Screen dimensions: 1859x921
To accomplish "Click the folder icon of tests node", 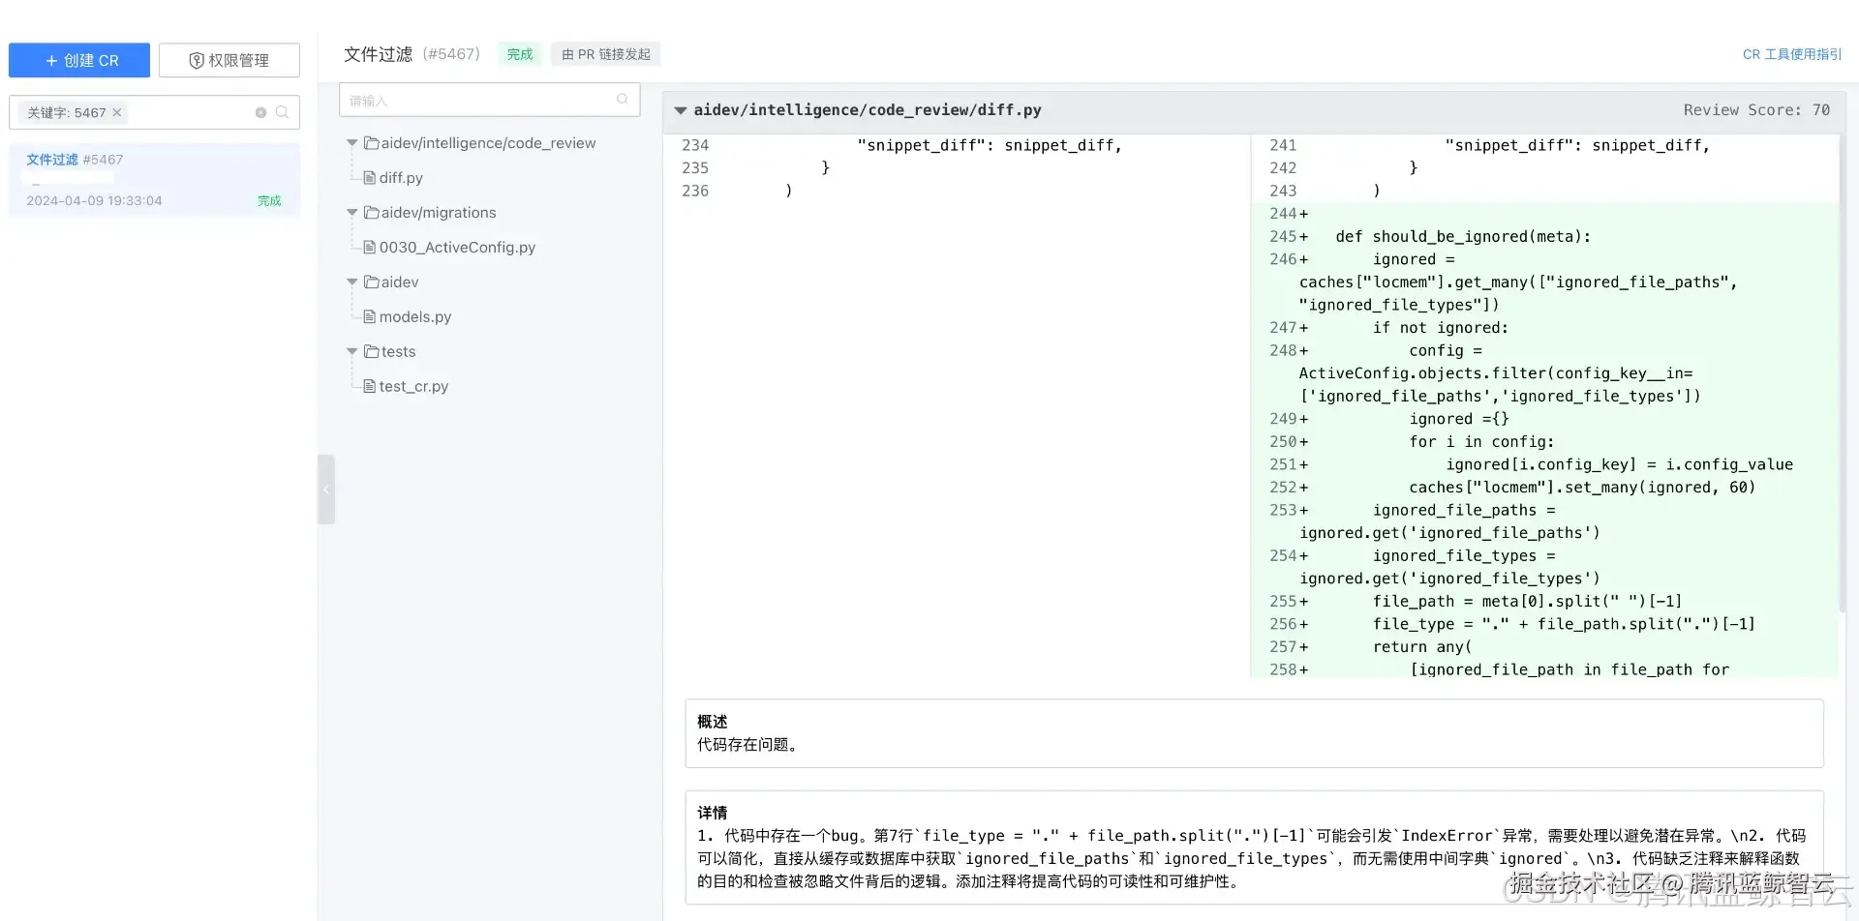I will (x=371, y=351).
